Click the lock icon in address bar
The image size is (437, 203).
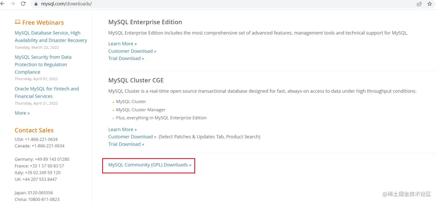coord(36,4)
